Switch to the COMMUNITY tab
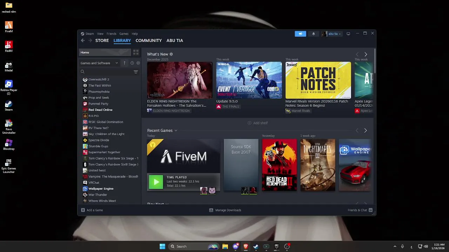The height and width of the screenshot is (252, 449). 149,41
